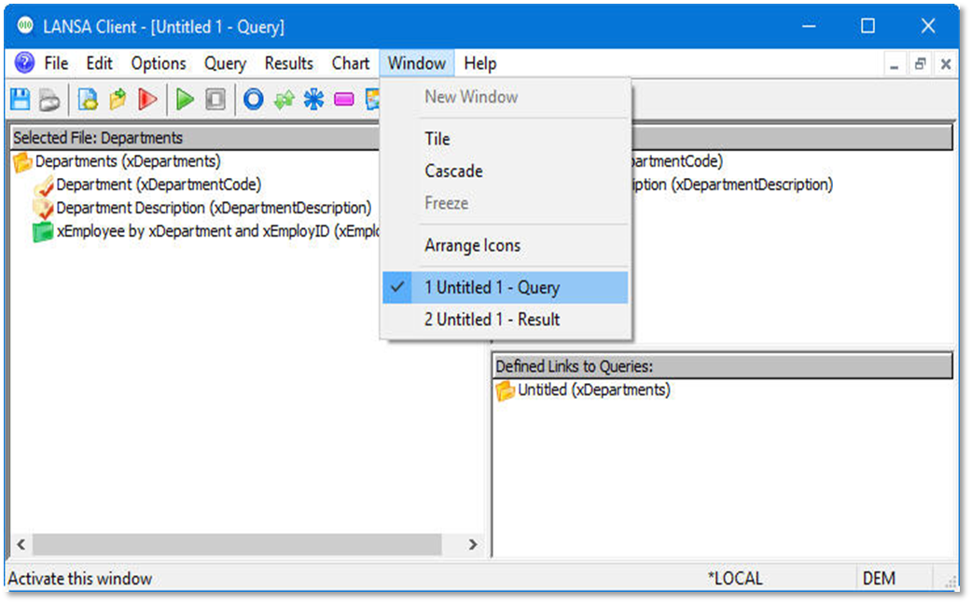This screenshot has height=603, width=971.
Task: Open the Query menu
Action: [226, 63]
